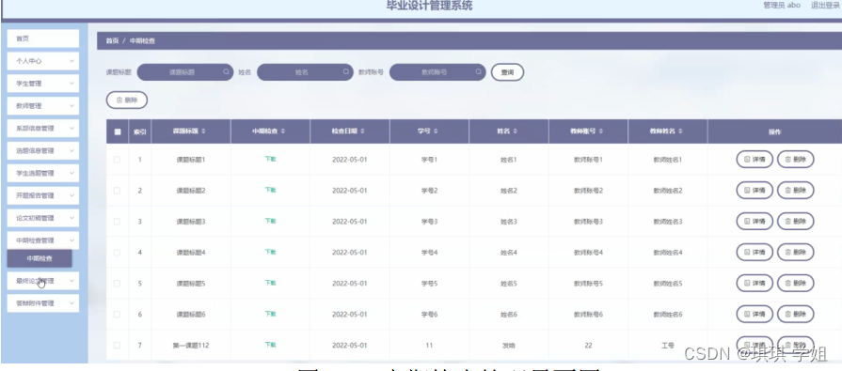
Task: Expand the 教师管理 sidebar menu
Action: [x=43, y=106]
